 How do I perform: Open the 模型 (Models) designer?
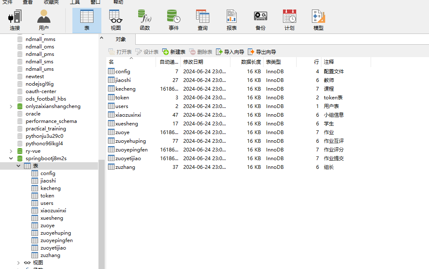[x=318, y=19]
